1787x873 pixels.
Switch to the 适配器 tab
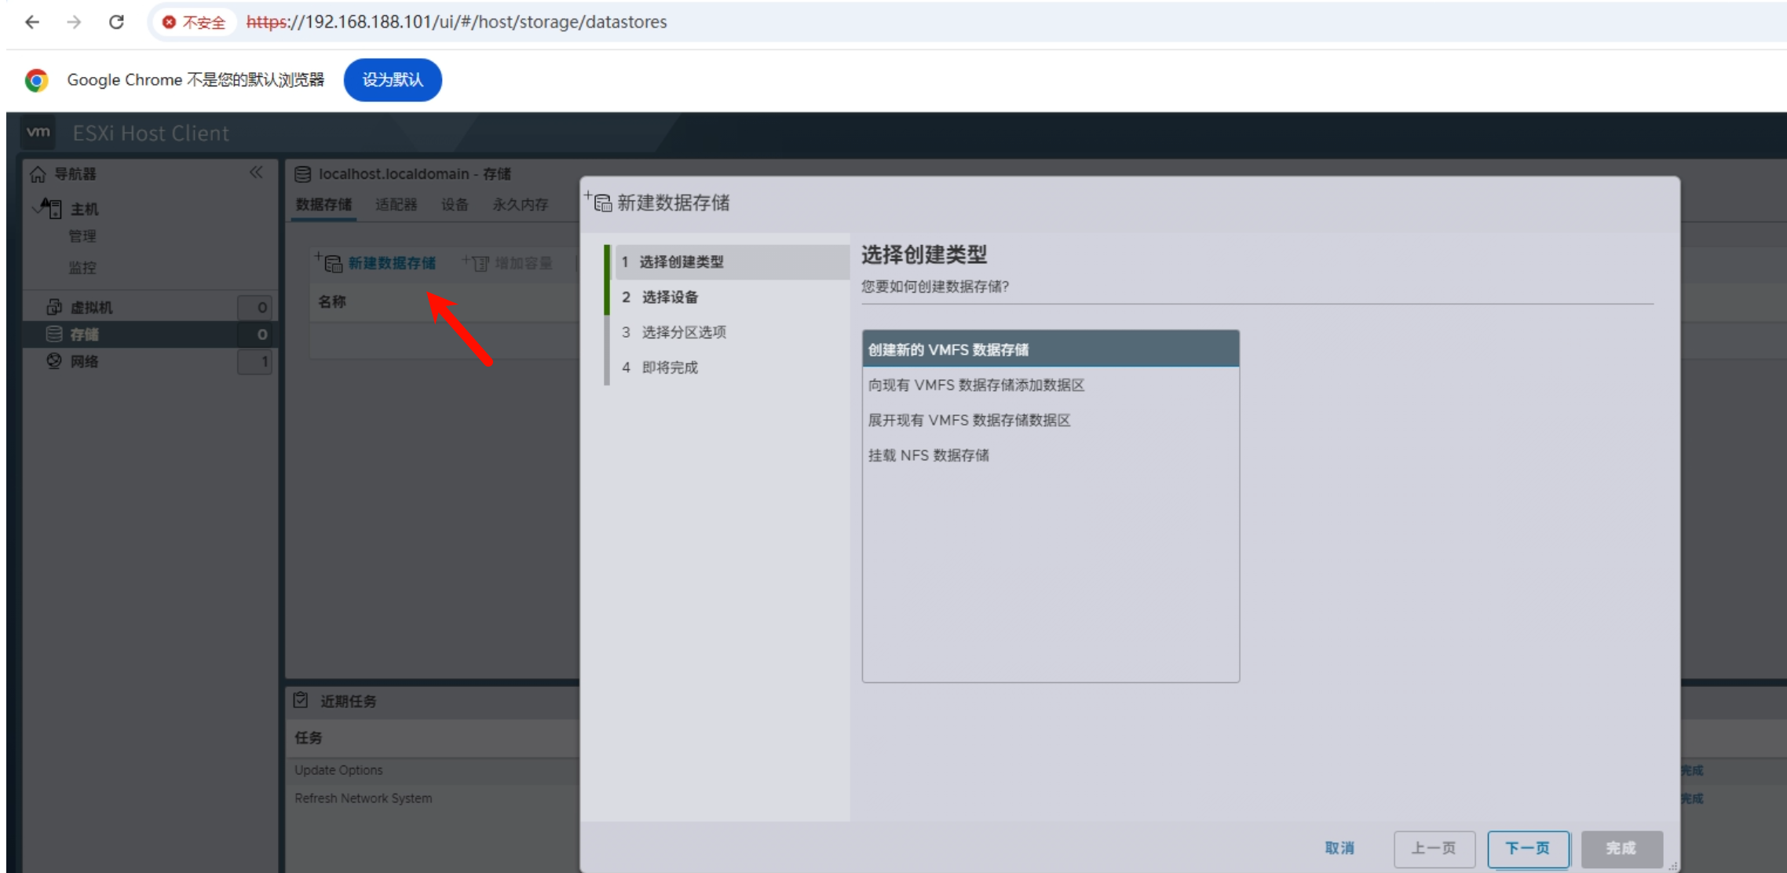coord(396,205)
